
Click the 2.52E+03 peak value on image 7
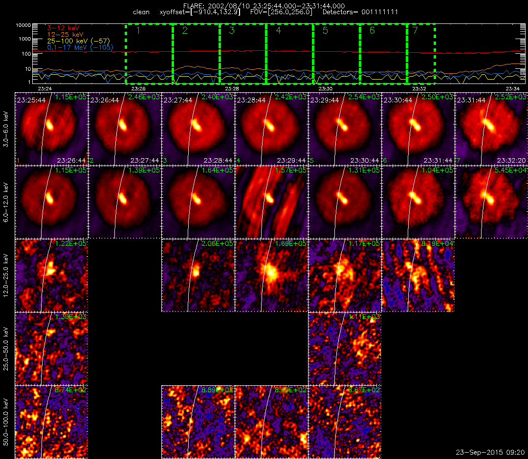(510, 97)
